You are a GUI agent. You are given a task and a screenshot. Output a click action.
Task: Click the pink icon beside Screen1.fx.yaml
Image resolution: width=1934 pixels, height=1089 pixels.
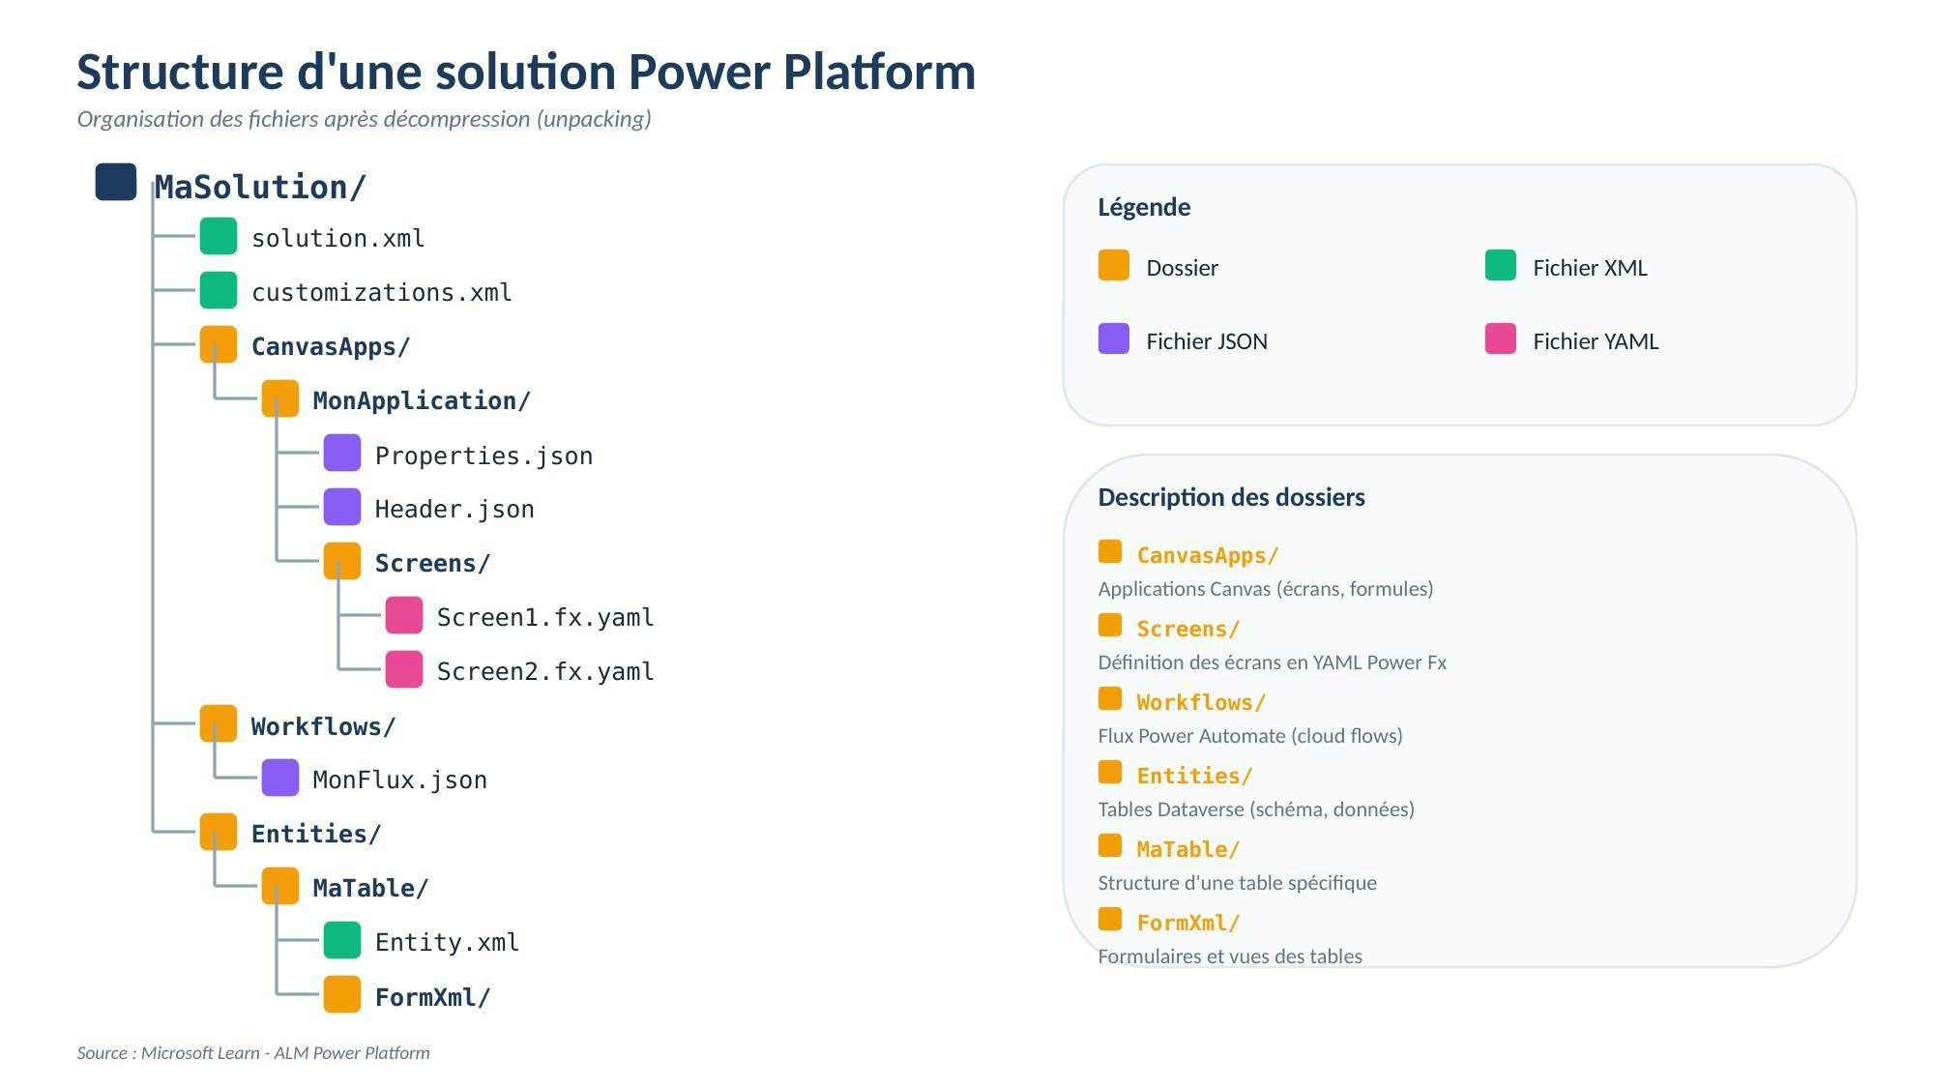tap(404, 616)
